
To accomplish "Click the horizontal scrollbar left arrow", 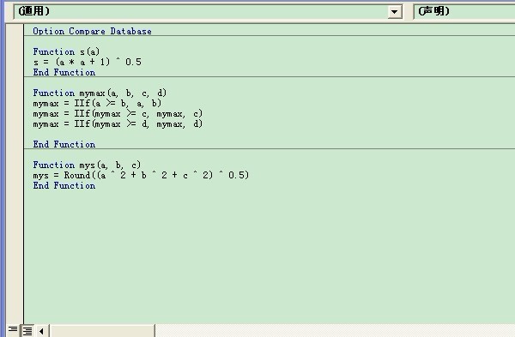I will tap(41, 331).
